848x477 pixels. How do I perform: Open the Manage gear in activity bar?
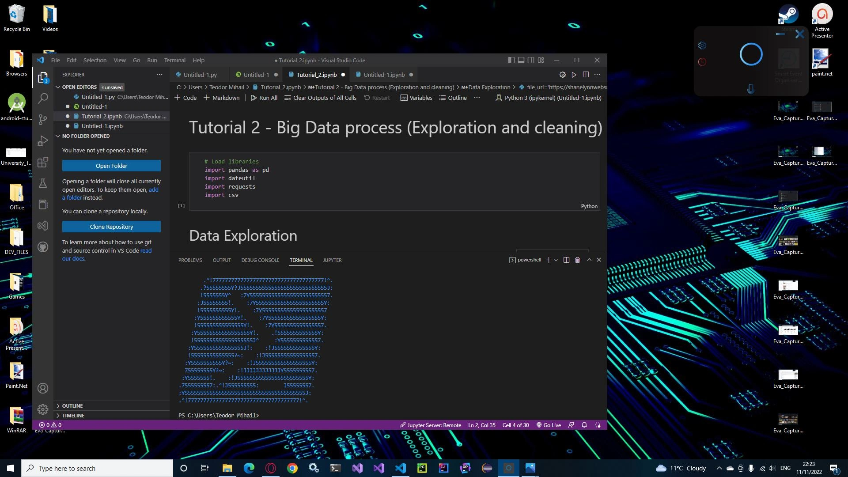coord(43,409)
